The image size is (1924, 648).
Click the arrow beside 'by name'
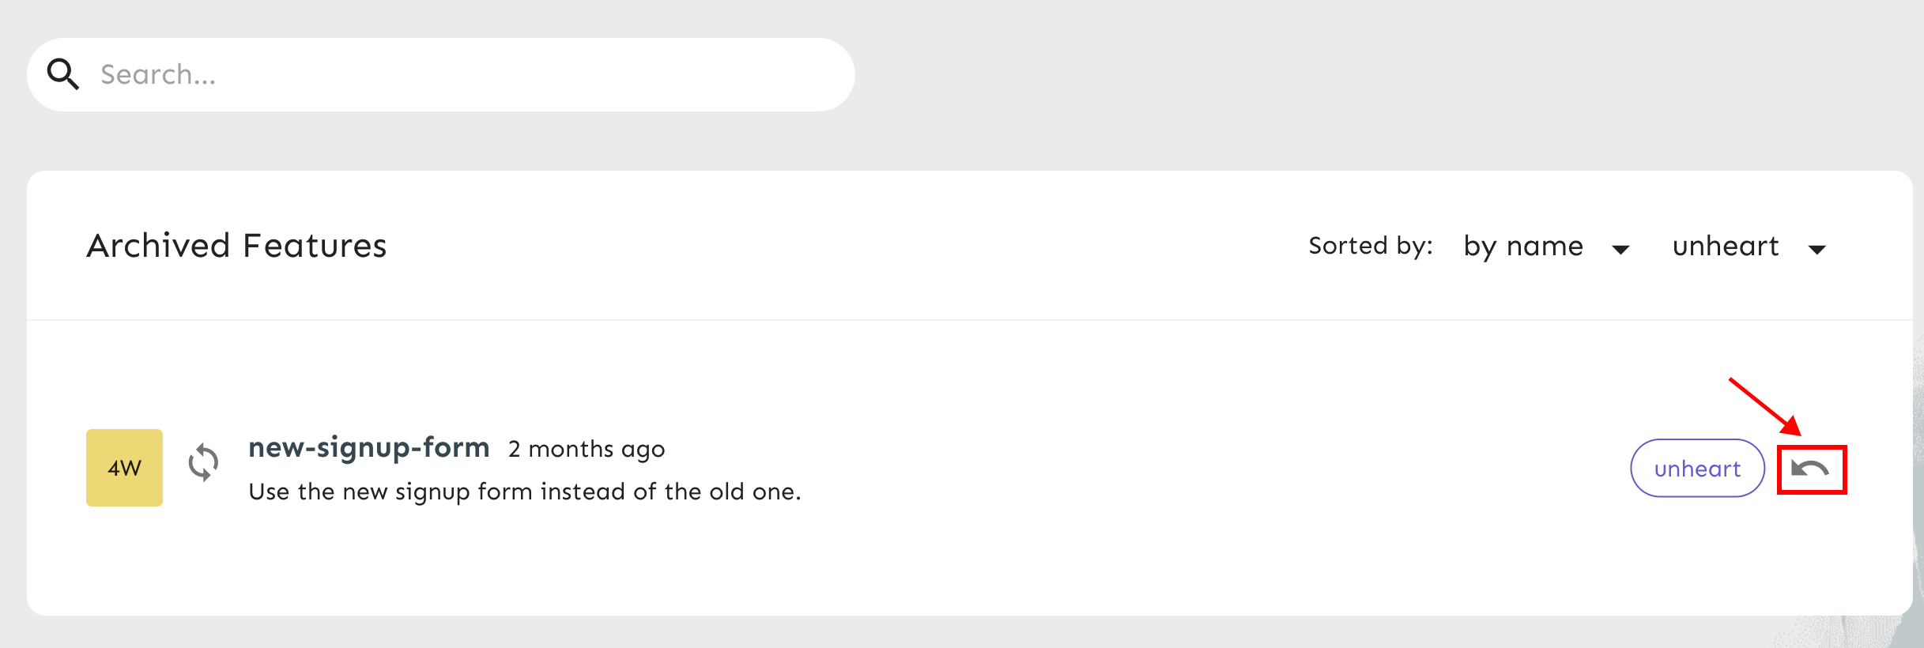tap(1620, 250)
